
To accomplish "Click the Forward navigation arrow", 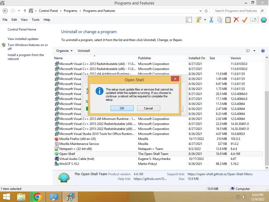I will click(x=13, y=11).
